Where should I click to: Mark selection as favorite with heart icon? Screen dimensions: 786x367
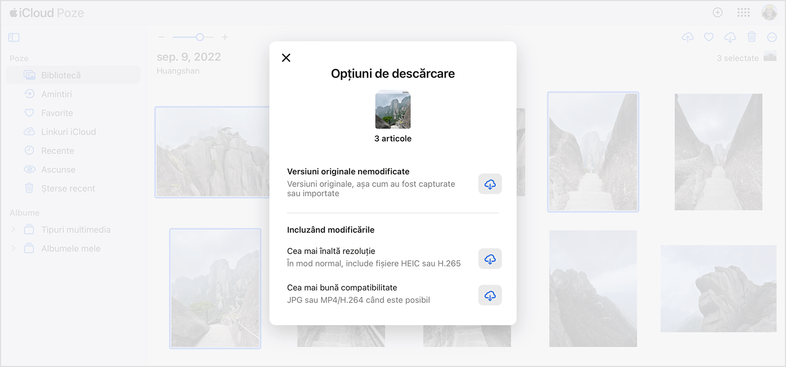click(x=709, y=37)
